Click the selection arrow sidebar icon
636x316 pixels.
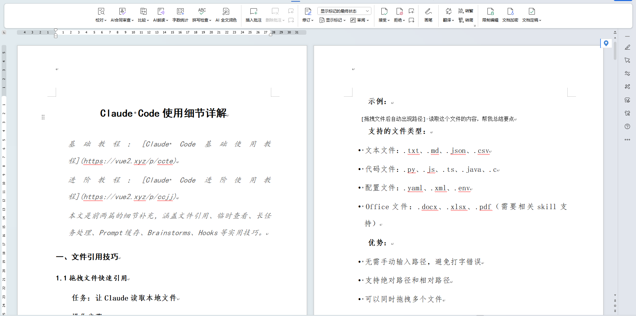click(627, 60)
